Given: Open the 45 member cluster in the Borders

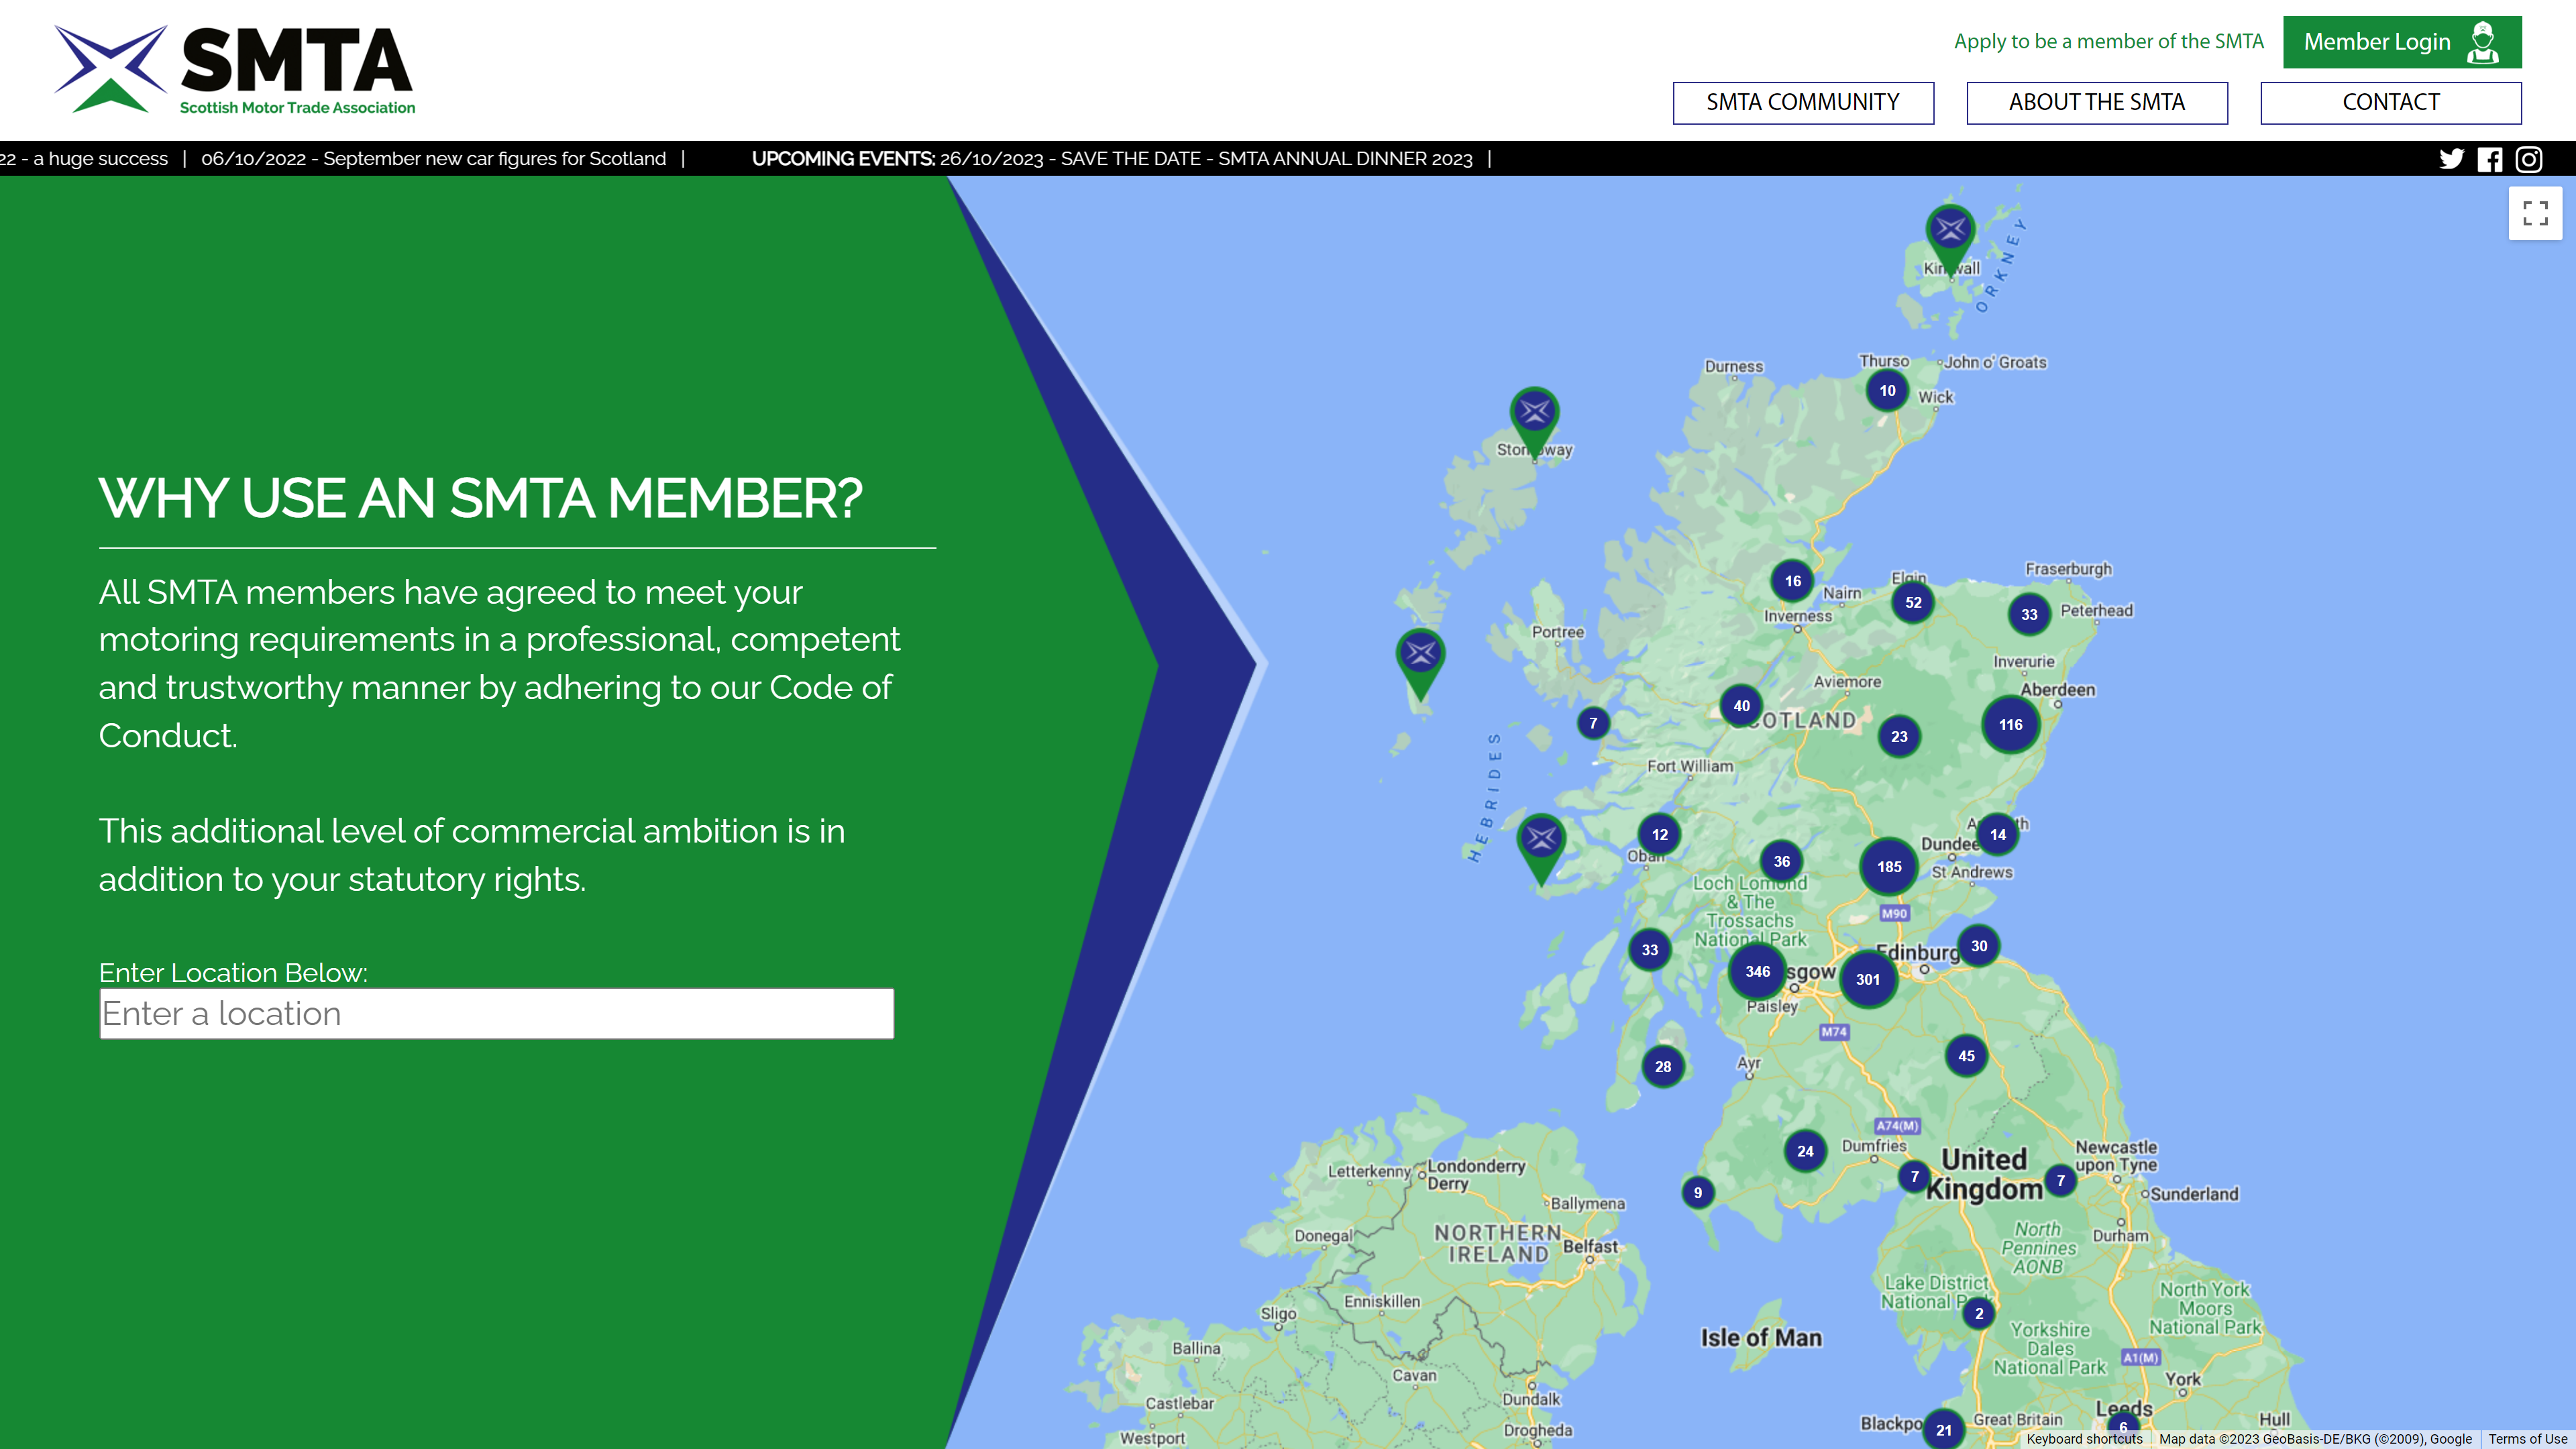Looking at the screenshot, I should [x=1966, y=1056].
